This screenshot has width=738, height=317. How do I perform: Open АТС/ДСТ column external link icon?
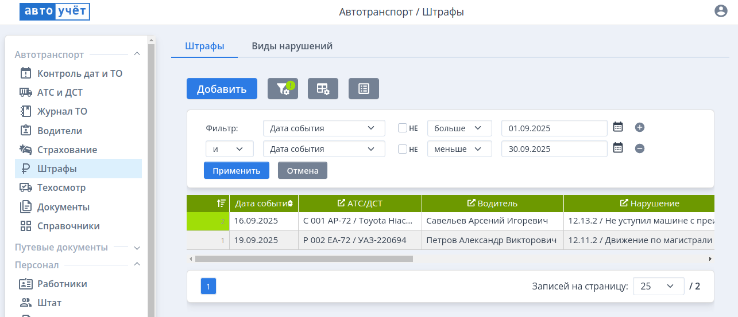tap(341, 203)
